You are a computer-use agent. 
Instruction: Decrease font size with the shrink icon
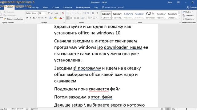(52, 13)
